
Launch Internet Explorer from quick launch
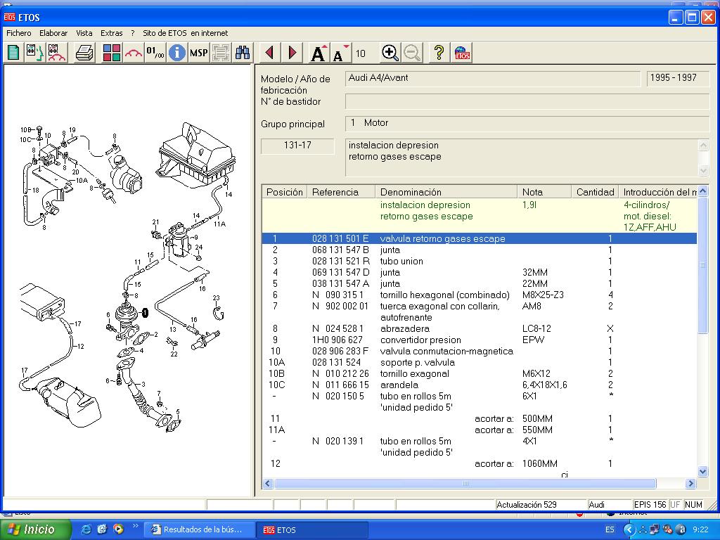[86, 529]
